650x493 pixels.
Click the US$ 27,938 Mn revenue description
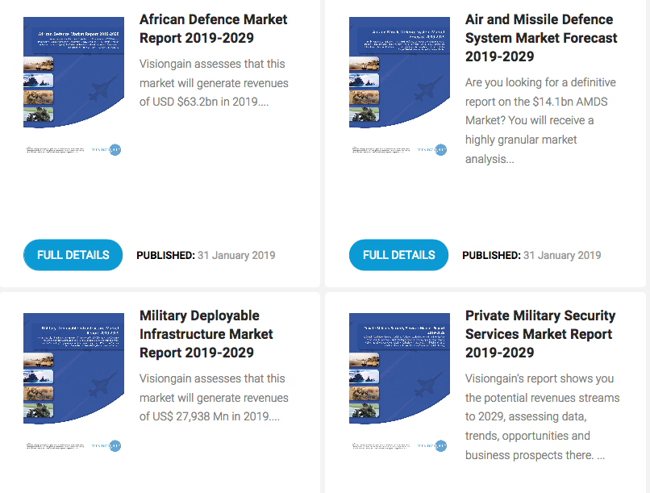pyautogui.click(x=213, y=398)
